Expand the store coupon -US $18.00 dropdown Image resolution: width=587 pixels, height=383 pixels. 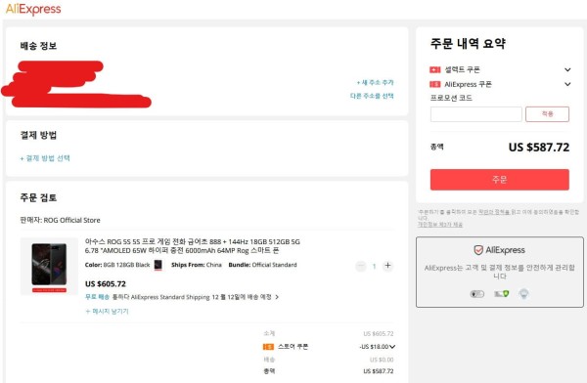(x=378, y=347)
